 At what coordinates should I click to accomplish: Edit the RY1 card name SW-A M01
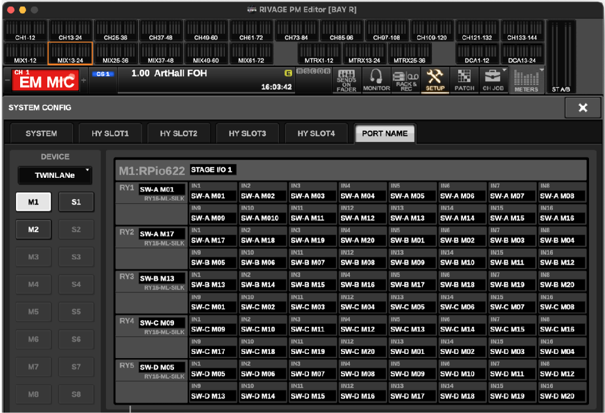click(162, 190)
